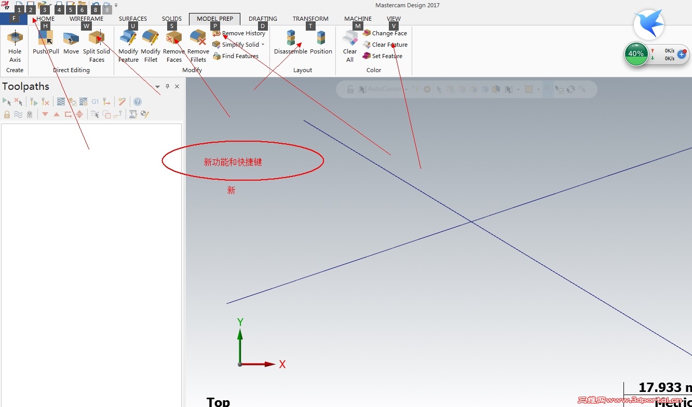Open the DRAFTING ribbon tab
The width and height of the screenshot is (692, 407).
tap(263, 19)
